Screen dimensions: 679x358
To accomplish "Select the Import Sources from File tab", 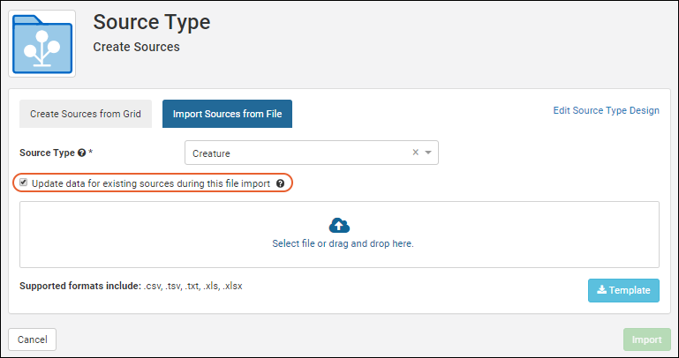I will tap(227, 114).
